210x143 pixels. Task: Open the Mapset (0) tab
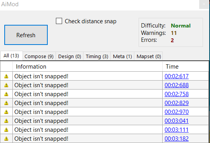pos(149,56)
